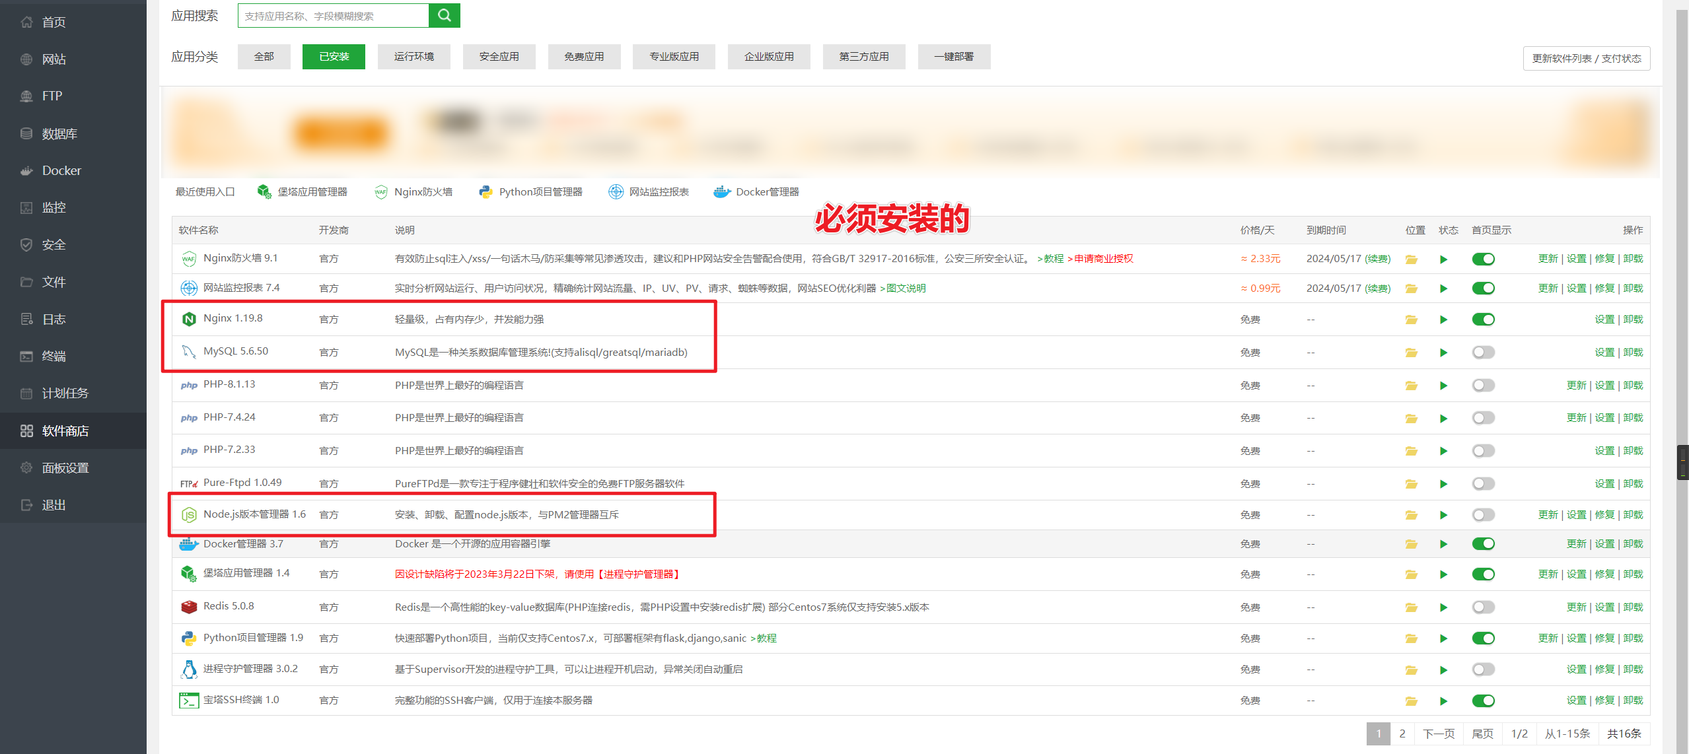This screenshot has width=1689, height=754.
Task: Select the 运行环境 category tab
Action: [x=413, y=57]
